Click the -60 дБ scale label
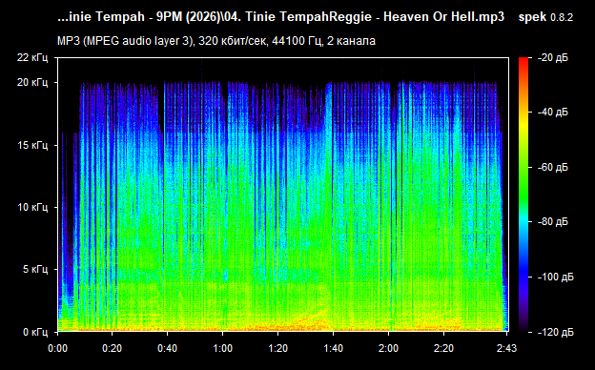The image size is (595, 370). click(x=552, y=167)
